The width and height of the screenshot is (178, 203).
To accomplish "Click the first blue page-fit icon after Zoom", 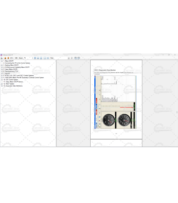I will 35,58.
